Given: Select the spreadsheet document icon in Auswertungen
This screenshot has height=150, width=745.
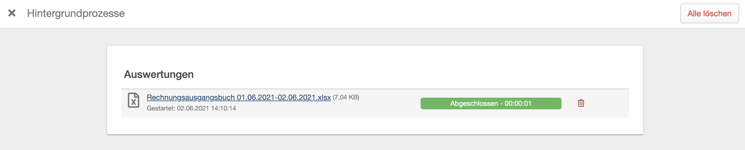Looking at the screenshot, I should click(133, 100).
